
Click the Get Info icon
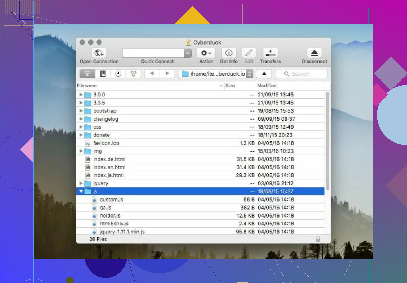229,53
